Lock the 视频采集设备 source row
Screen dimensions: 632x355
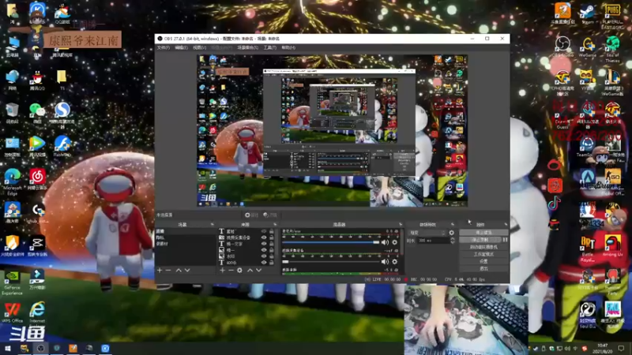click(x=272, y=237)
